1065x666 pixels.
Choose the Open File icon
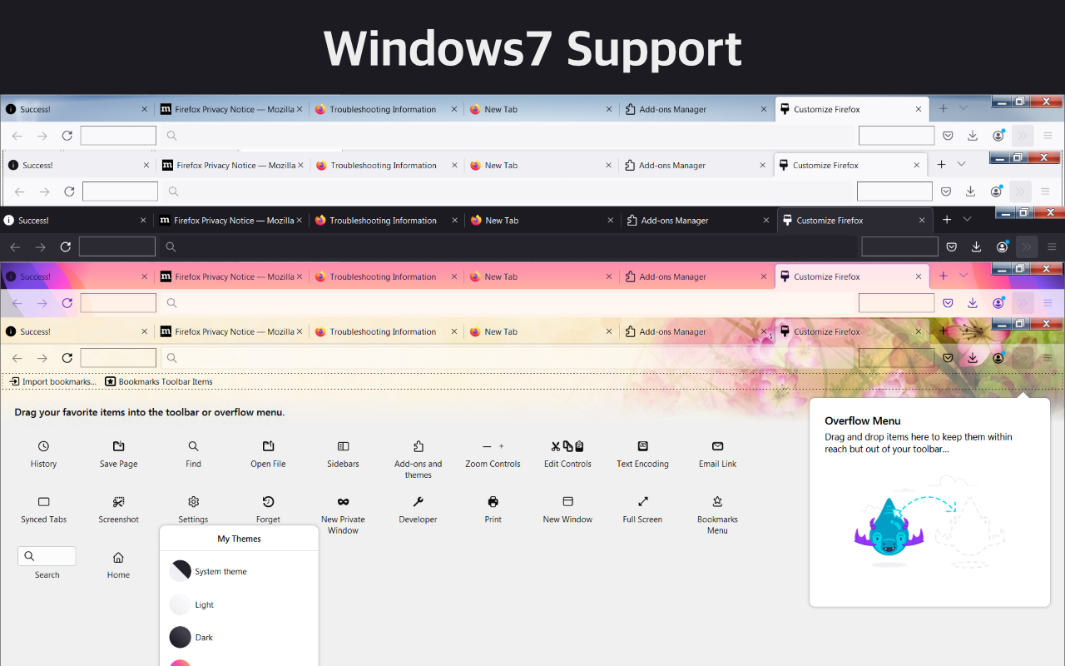pos(268,446)
